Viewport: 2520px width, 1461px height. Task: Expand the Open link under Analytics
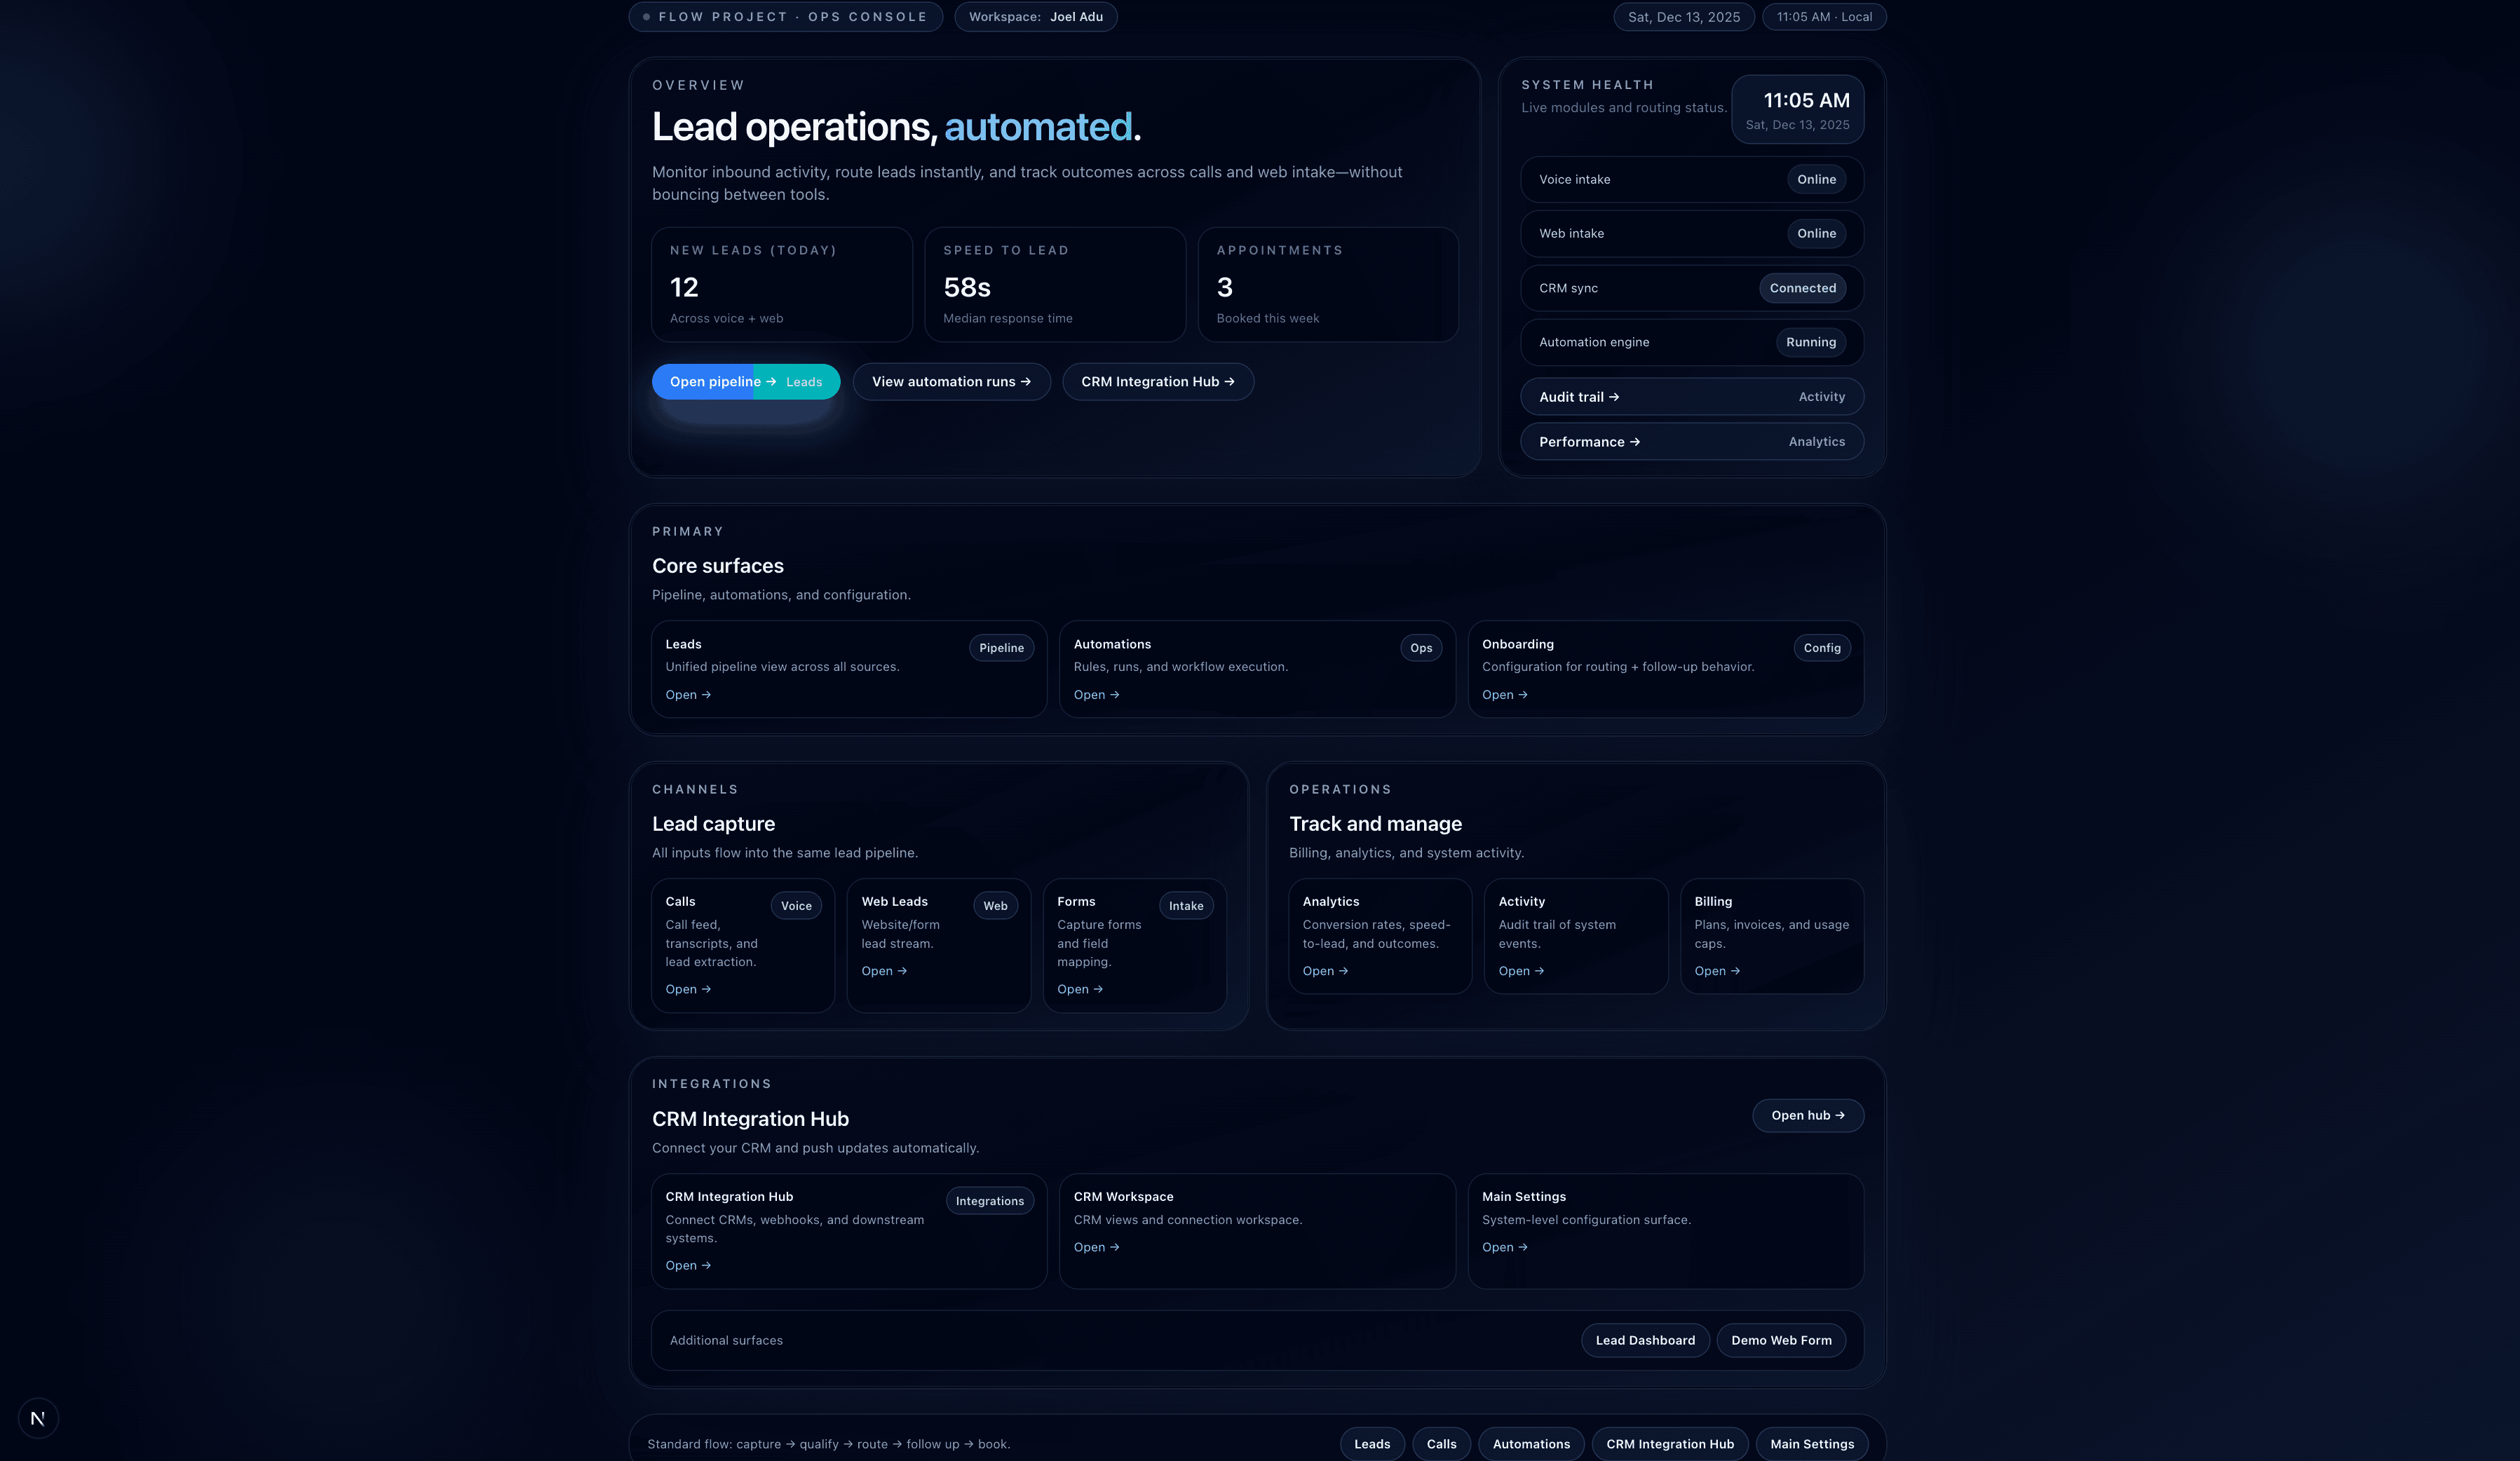(1325, 970)
